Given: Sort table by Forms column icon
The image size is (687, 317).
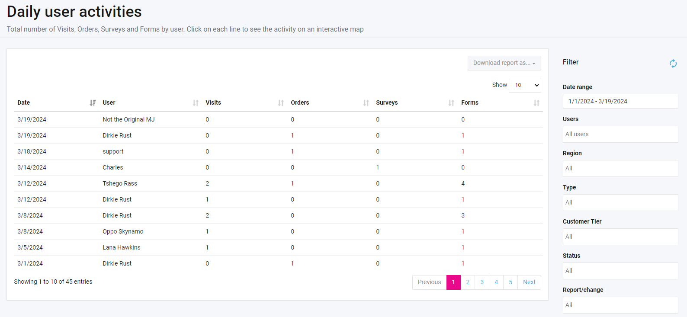Looking at the screenshot, I should point(536,103).
